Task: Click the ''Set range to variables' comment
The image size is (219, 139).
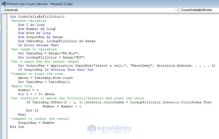Action: 33,49
